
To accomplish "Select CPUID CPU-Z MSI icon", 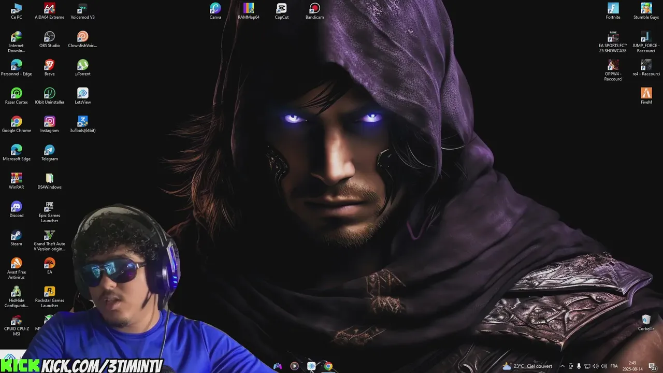I will coord(17,325).
